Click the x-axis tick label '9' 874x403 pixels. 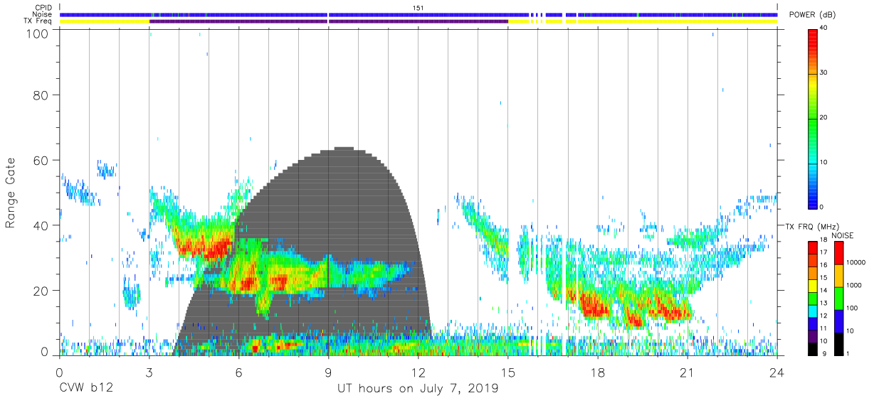pyautogui.click(x=328, y=371)
